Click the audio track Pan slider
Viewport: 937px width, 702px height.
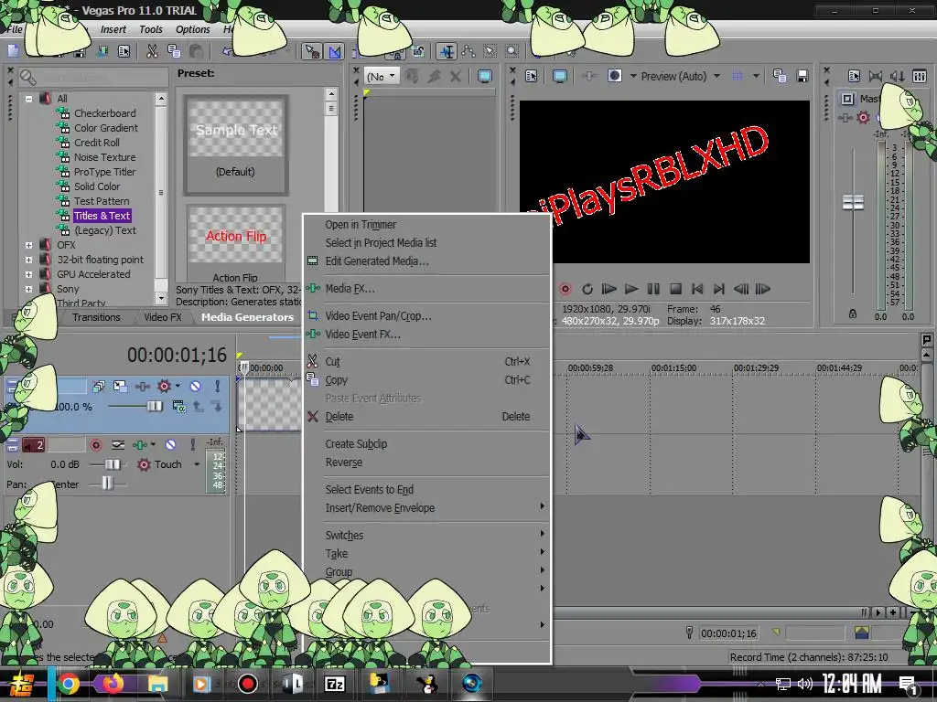point(107,484)
